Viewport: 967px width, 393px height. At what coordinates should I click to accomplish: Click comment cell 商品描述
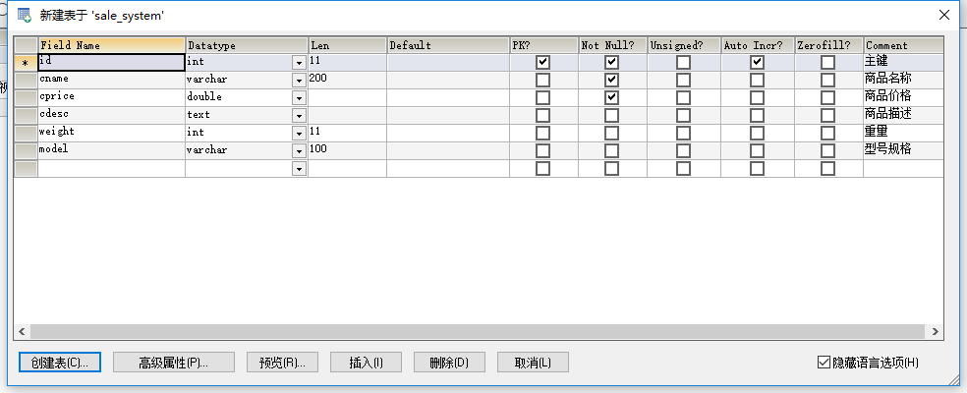(903, 115)
